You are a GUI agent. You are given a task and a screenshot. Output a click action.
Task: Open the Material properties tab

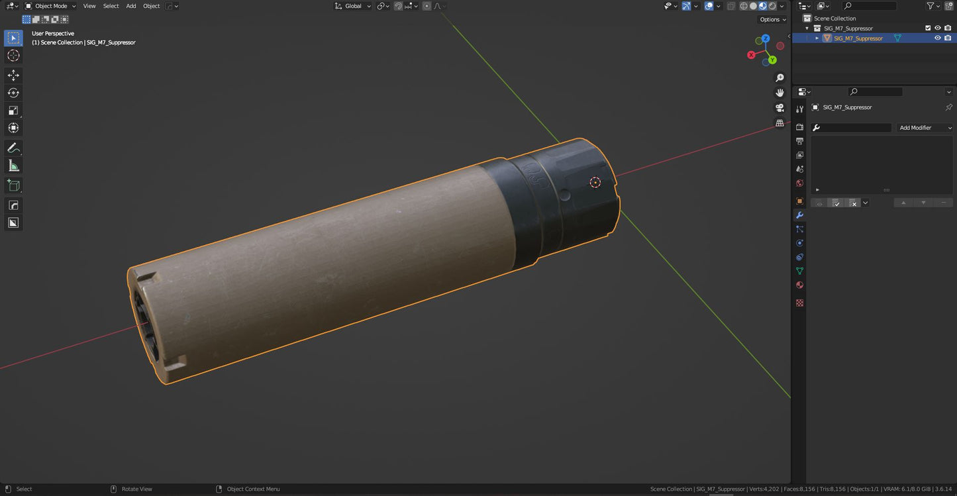click(799, 285)
